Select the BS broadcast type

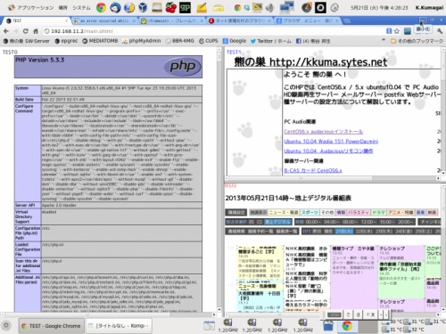click(252, 222)
